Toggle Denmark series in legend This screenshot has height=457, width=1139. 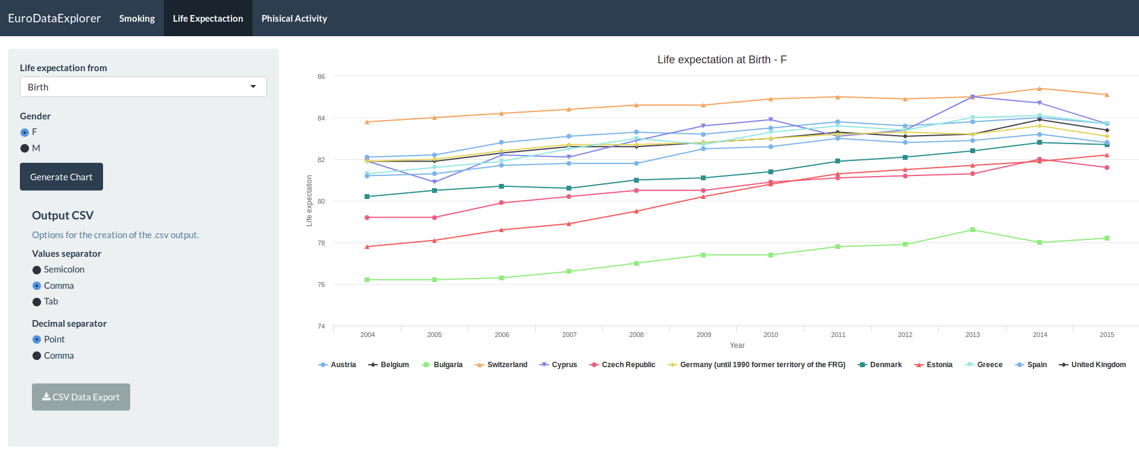pos(880,365)
